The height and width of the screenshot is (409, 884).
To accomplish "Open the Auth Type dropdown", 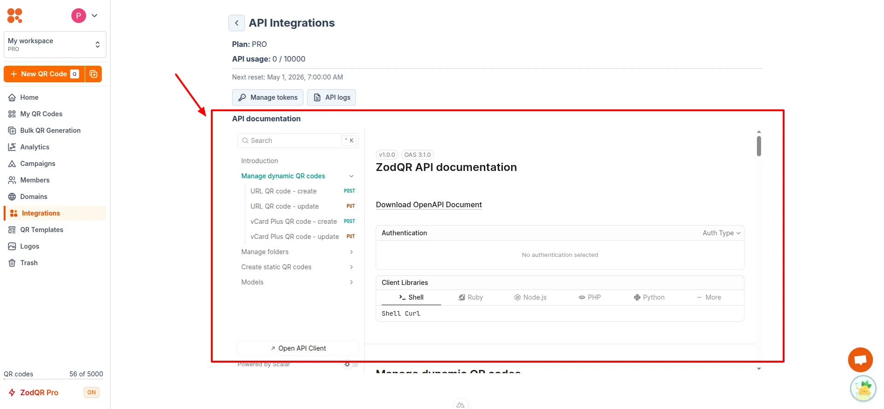I will click(721, 233).
